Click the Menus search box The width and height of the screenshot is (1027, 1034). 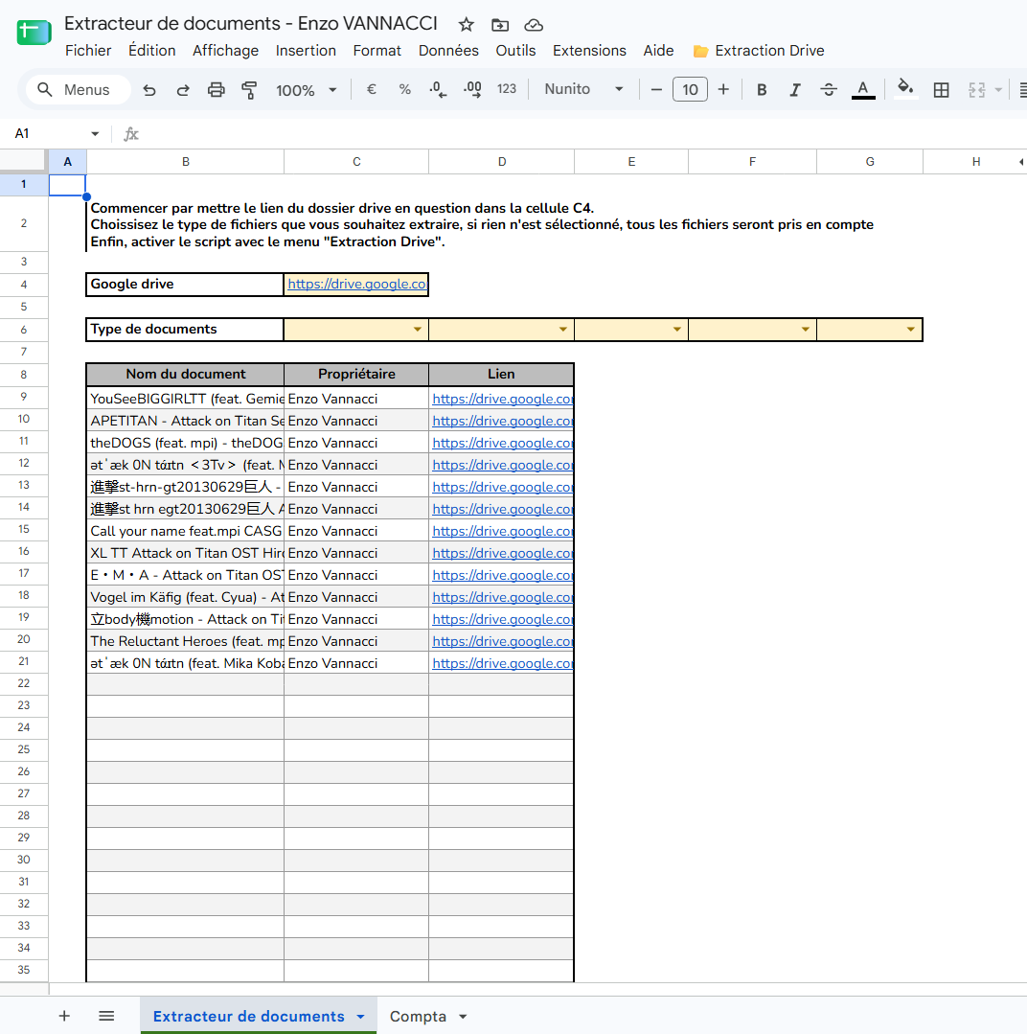coord(79,90)
